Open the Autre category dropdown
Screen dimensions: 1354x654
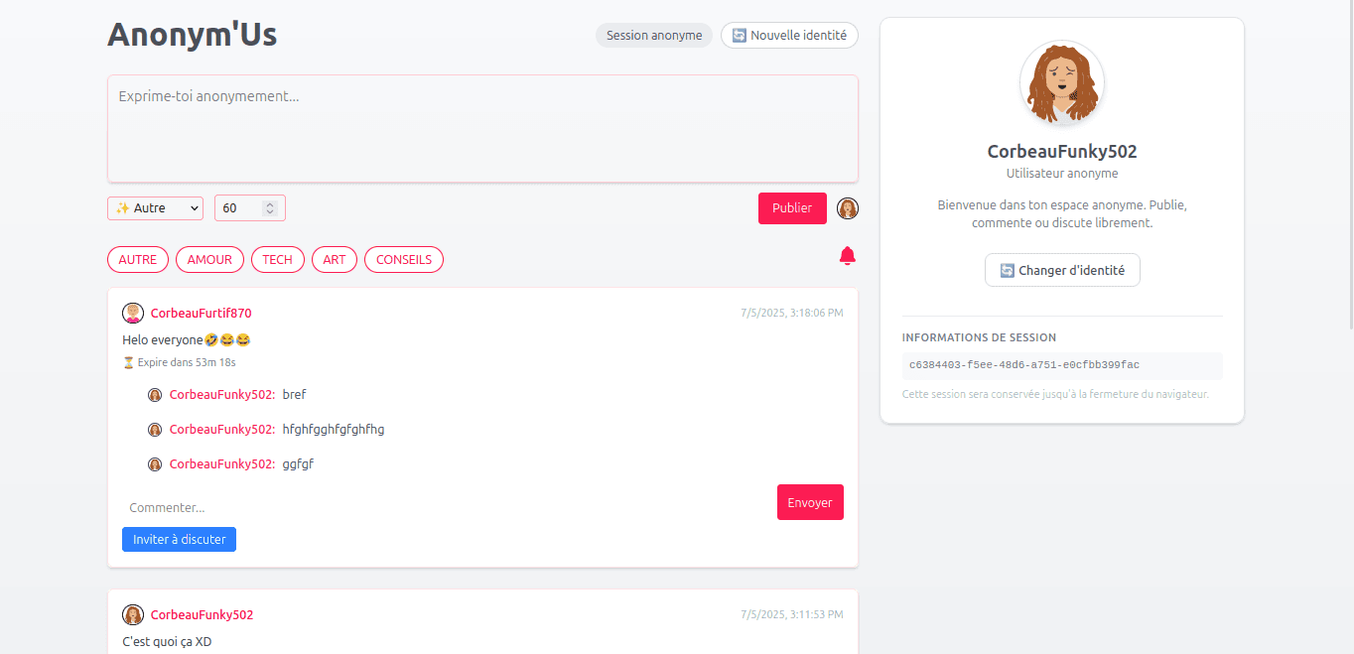point(155,207)
